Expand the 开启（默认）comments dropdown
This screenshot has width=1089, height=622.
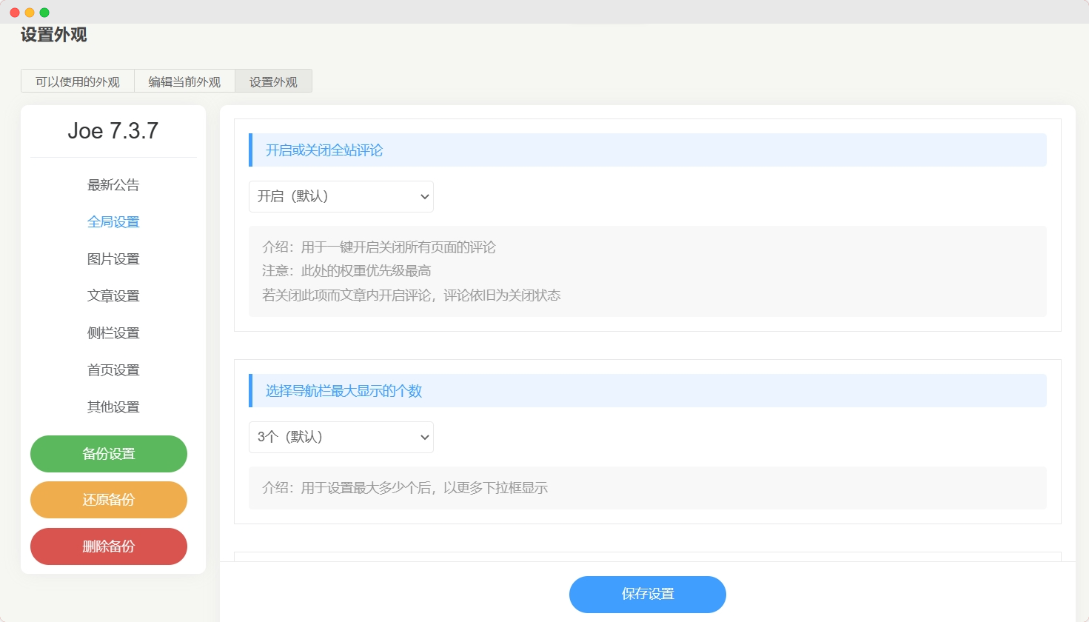341,197
